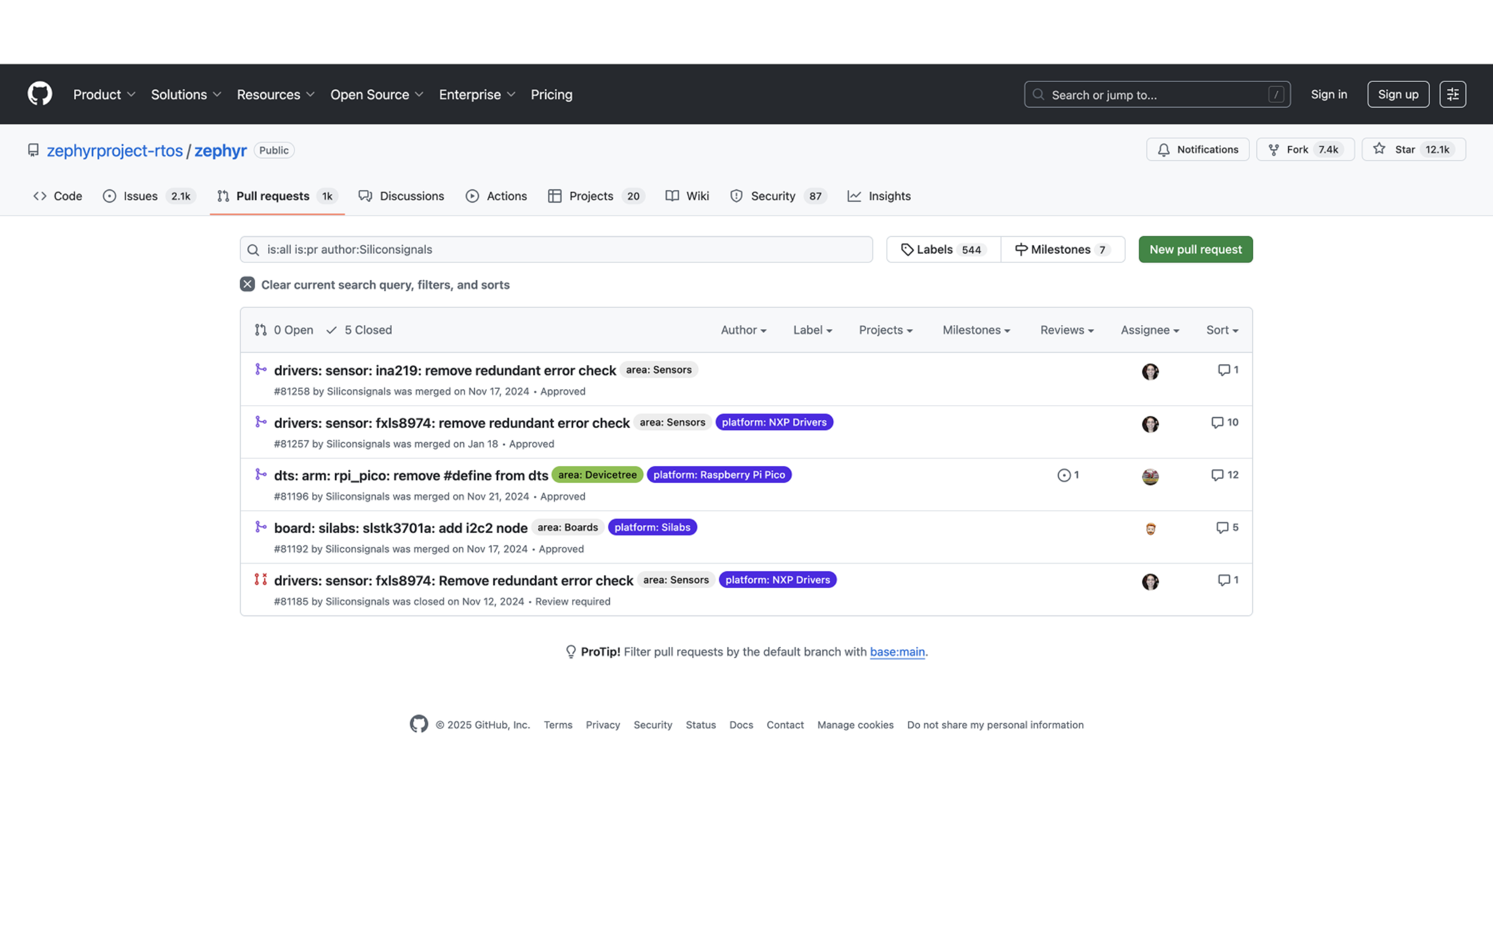Screen dimensions: 1493x934
Task: Open Milestones page with 7 count
Action: pos(1062,250)
